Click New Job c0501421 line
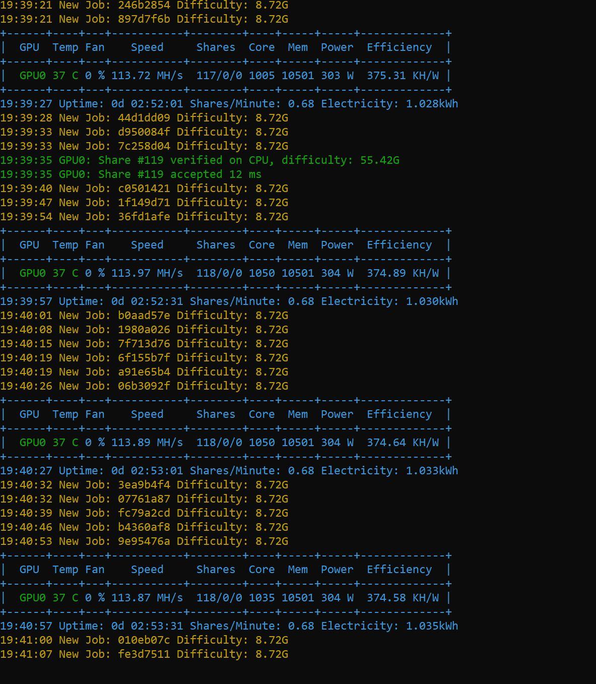Viewport: 596px width, 684px height. [x=144, y=189]
